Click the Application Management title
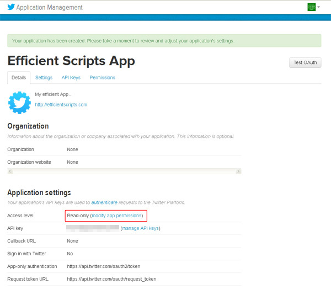The width and height of the screenshot is (331, 290). [50, 7]
